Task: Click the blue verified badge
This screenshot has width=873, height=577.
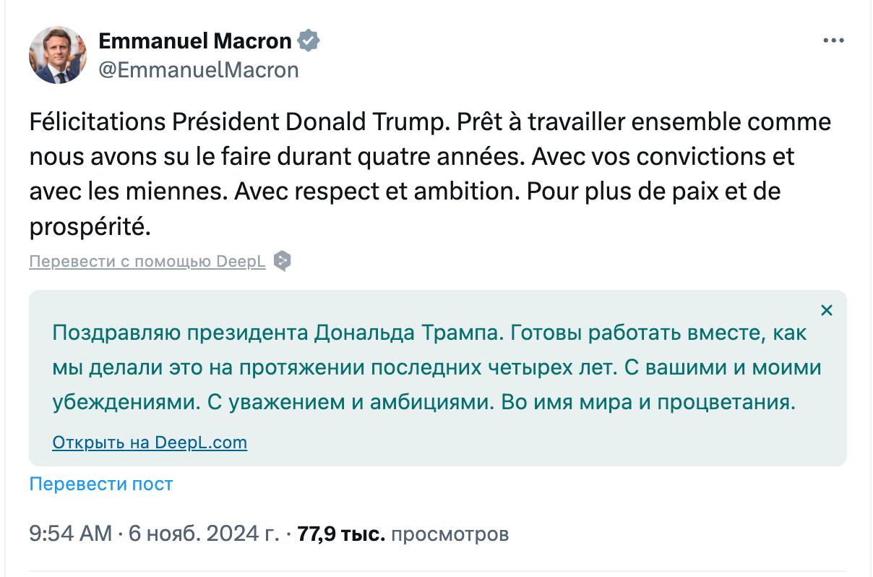Action: coord(309,41)
